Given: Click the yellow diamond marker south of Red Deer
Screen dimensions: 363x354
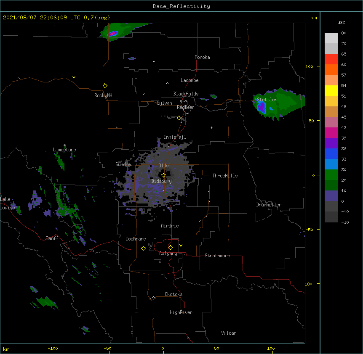Looking at the screenshot, I should click(x=179, y=118).
